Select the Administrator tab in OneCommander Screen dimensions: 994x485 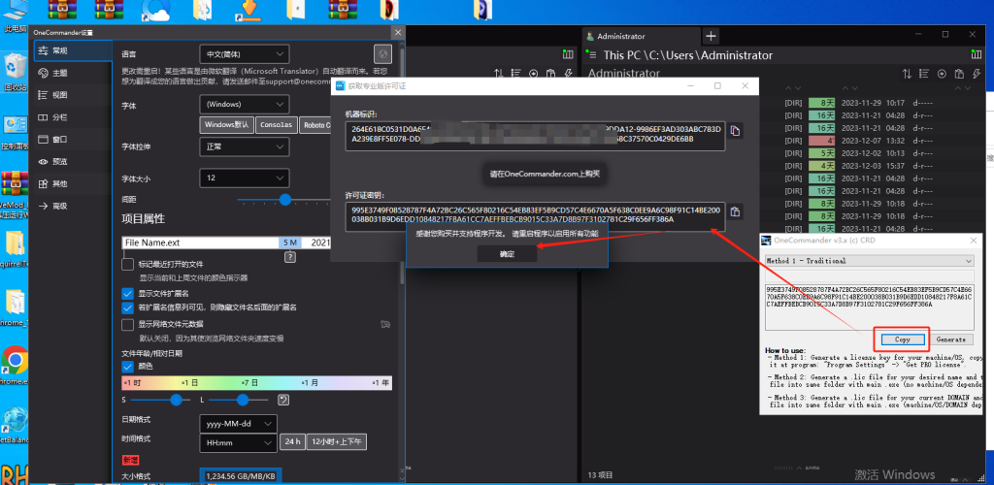point(641,36)
